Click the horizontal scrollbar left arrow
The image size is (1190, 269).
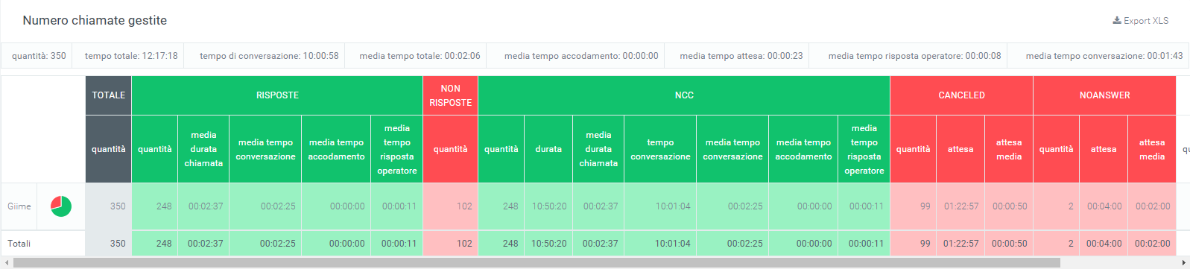click(6, 262)
